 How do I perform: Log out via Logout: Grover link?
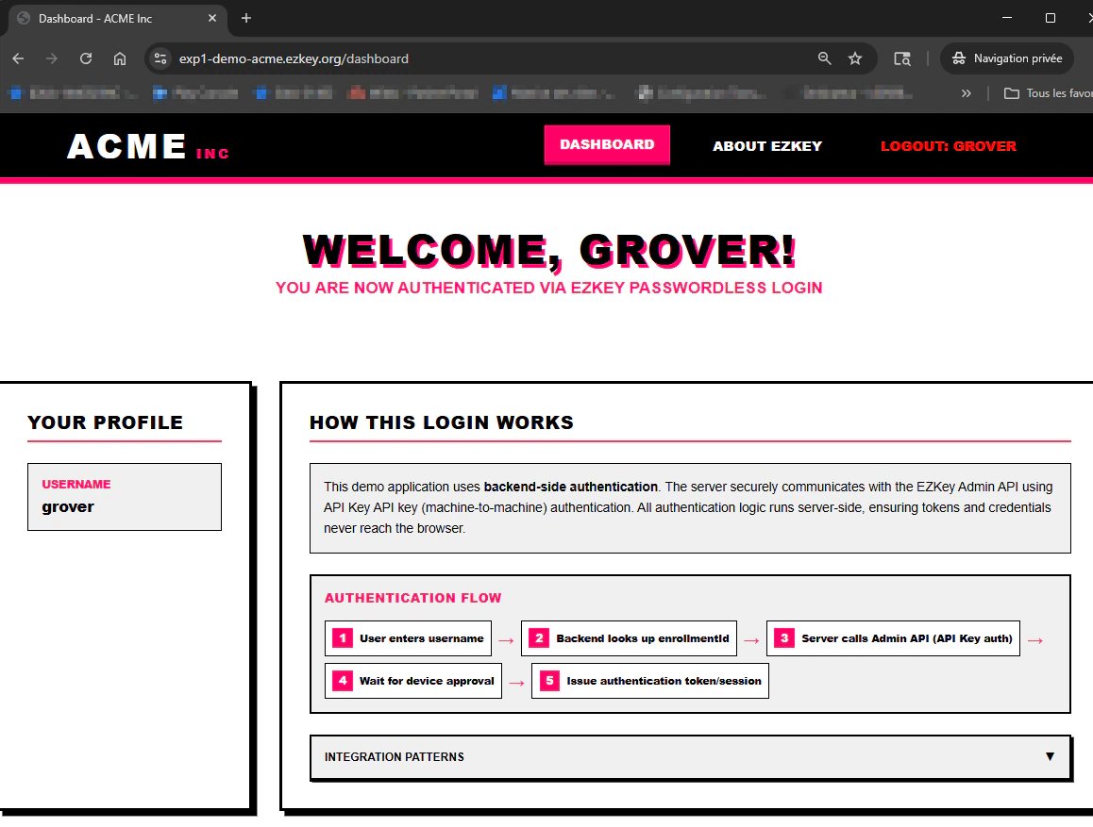point(948,146)
